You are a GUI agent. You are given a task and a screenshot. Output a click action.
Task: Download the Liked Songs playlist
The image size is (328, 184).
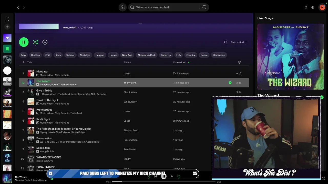pos(45,42)
